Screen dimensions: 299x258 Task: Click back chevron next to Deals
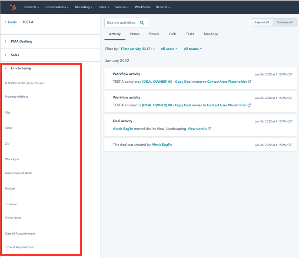[5, 22]
